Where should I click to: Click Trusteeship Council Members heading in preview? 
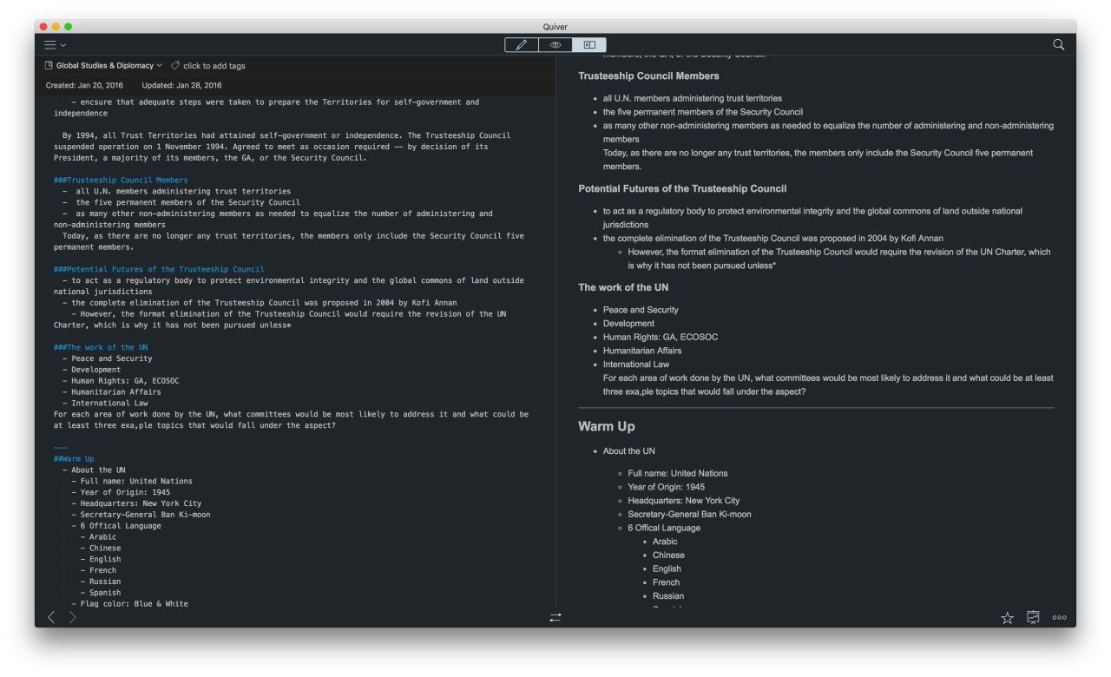point(648,76)
